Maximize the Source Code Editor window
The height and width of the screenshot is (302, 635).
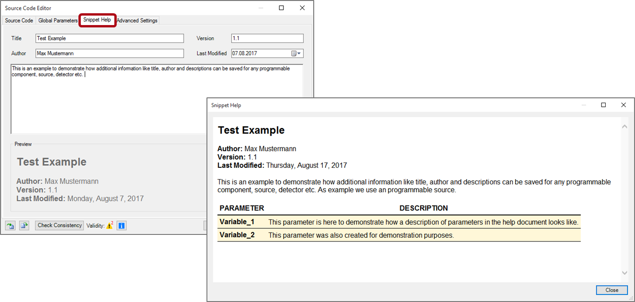coord(282,8)
